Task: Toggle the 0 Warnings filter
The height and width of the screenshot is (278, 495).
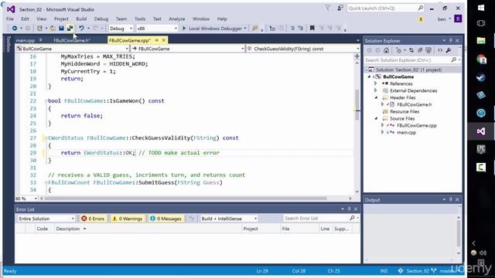Action: (x=128, y=219)
